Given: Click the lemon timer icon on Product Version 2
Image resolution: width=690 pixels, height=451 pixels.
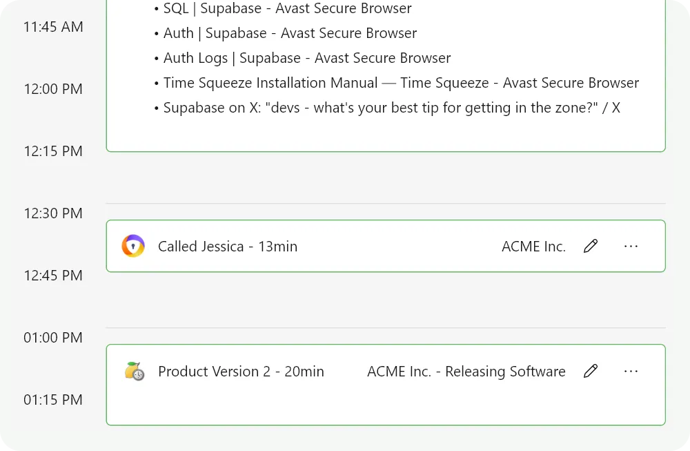Looking at the screenshot, I should click(135, 372).
